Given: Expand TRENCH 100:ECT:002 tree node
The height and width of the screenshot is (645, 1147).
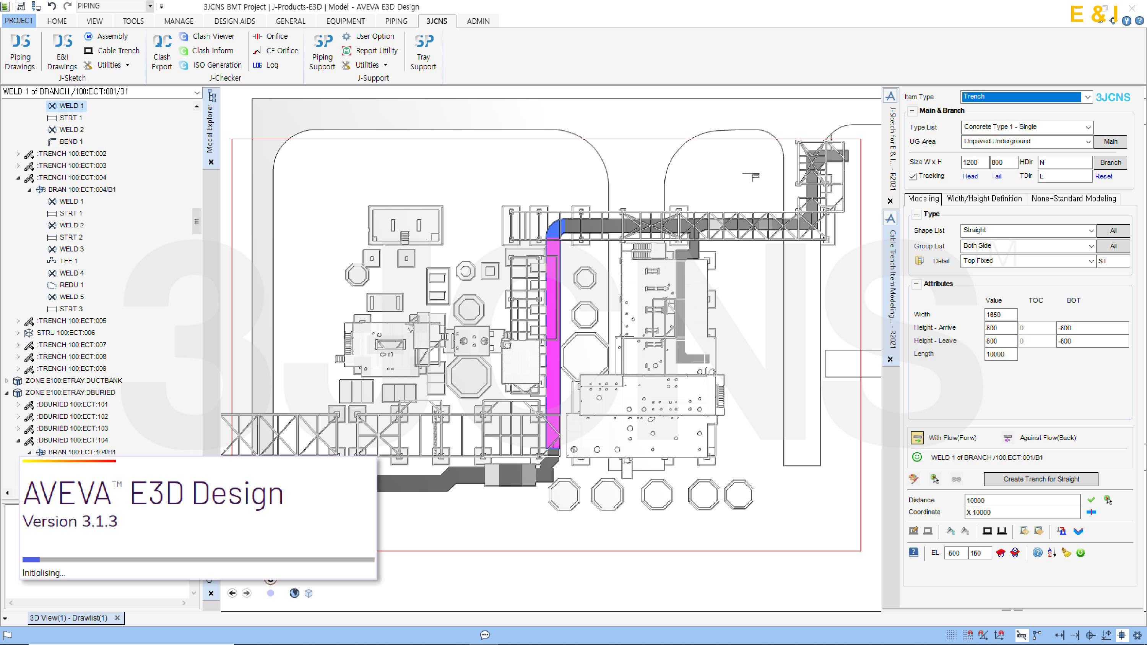Looking at the screenshot, I should point(18,154).
